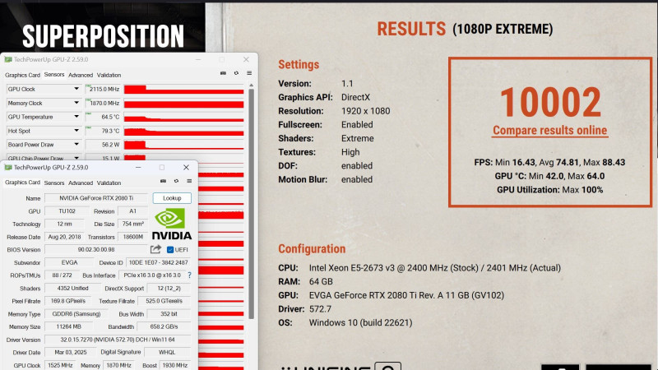The height and width of the screenshot is (370, 658).
Task: Click the NVIDIA GeForce RTX 2080 Ti name field
Action: pyautogui.click(x=96, y=198)
